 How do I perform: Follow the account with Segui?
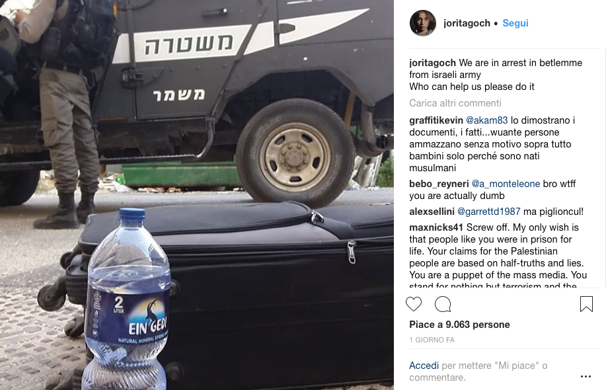point(515,23)
